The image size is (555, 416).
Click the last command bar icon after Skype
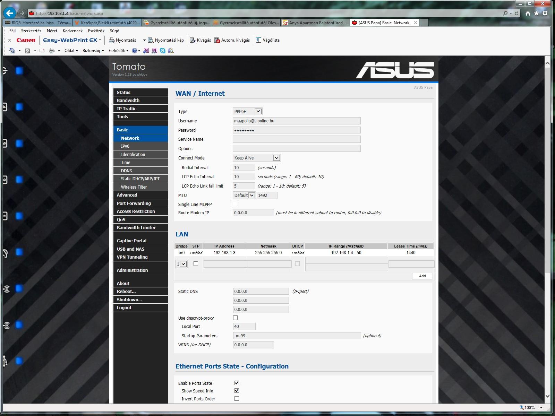(x=171, y=51)
